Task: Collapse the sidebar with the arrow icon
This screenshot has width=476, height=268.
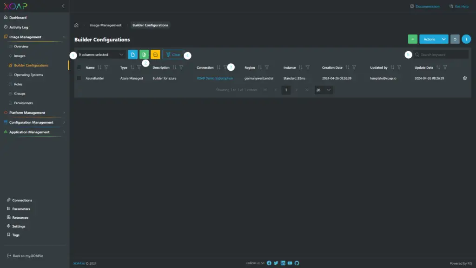Action: coord(63,6)
